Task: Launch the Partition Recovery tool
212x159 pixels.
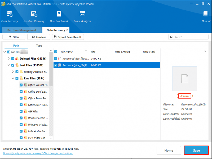Action: (34, 14)
